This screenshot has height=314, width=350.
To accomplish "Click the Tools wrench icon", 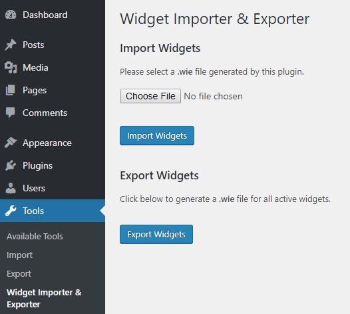I will pos(11,211).
